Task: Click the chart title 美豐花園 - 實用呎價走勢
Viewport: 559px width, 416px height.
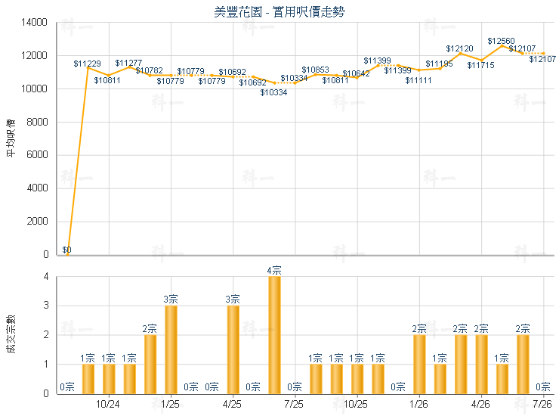Action: pos(279,12)
